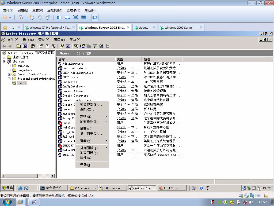The width and height of the screenshot is (274, 206).
Task: Open the 操作(A) menu in MMC
Action: (x=28, y=40)
